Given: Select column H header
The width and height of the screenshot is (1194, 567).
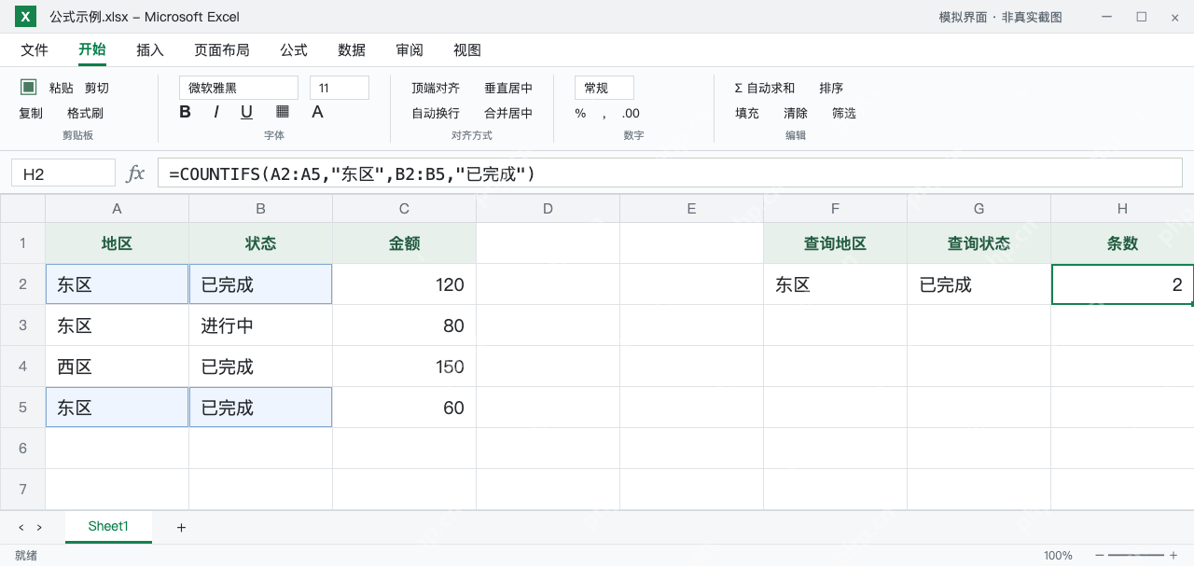Looking at the screenshot, I should pyautogui.click(x=1122, y=209).
